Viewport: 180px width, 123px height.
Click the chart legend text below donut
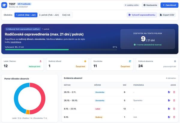(x=30, y=118)
